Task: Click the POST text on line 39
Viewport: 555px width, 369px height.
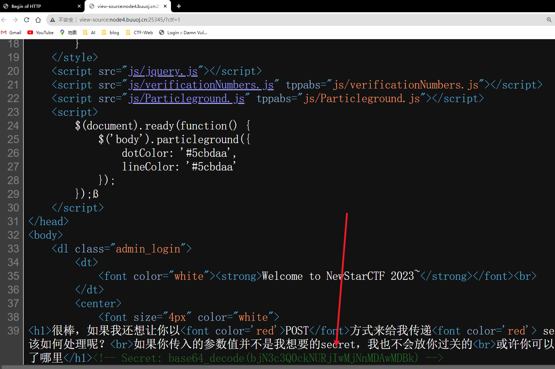Action: click(x=297, y=331)
